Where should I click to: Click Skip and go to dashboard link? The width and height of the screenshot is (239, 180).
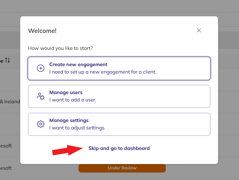pyautogui.click(x=119, y=148)
